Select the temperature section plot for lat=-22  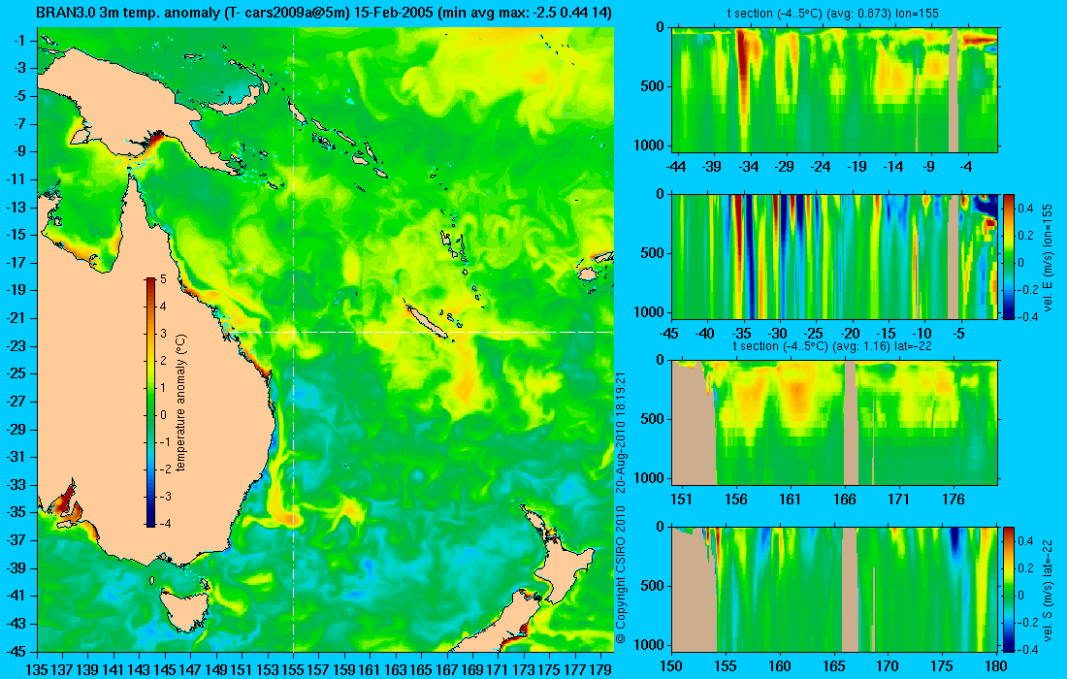coord(835,423)
